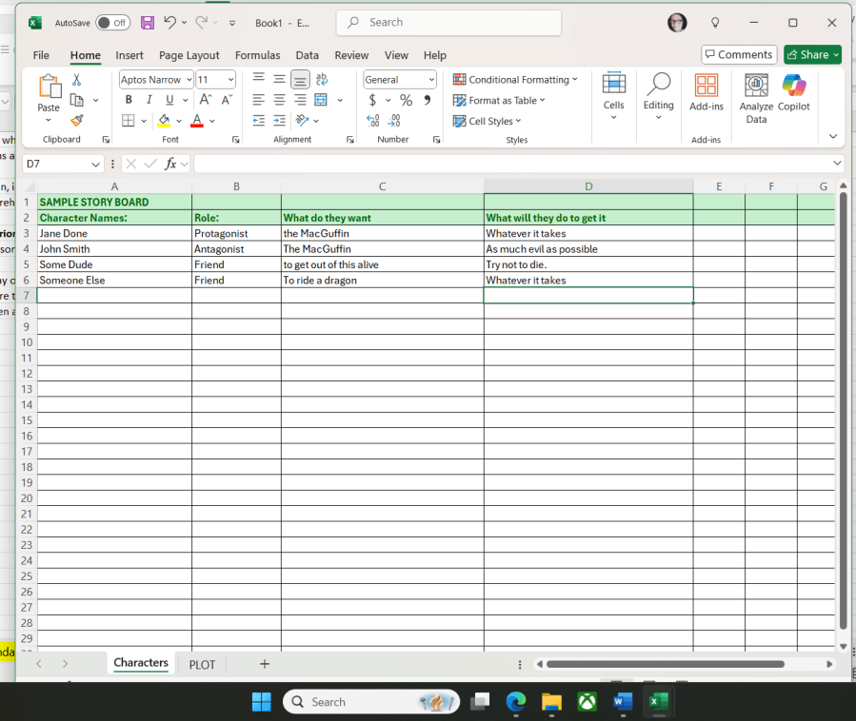Screen dimensions: 856x721
Task: Open the Formulas ribbon tab
Action: (x=257, y=55)
